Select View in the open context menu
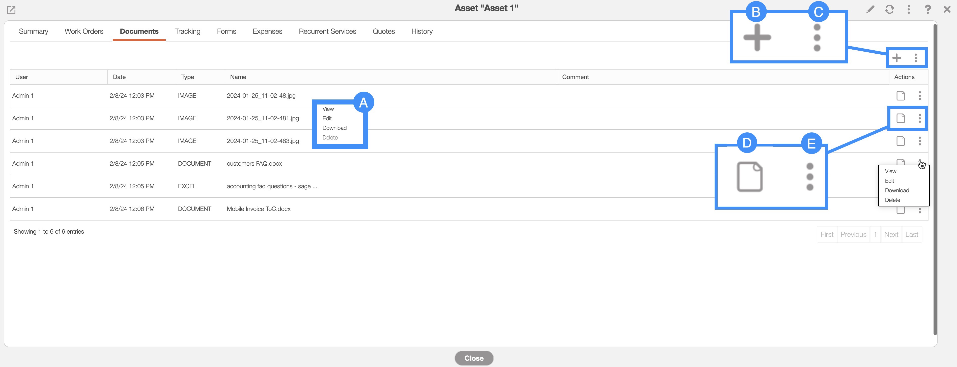957x367 pixels. (890, 171)
